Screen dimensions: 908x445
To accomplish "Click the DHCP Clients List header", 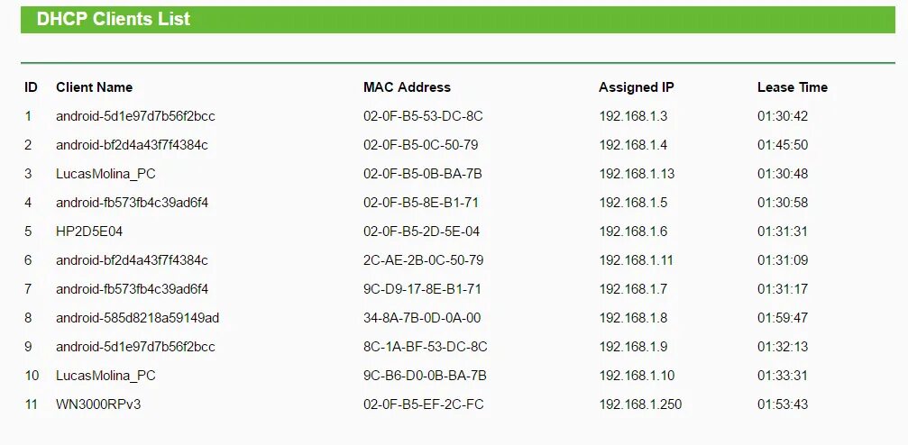I will pyautogui.click(x=113, y=19).
